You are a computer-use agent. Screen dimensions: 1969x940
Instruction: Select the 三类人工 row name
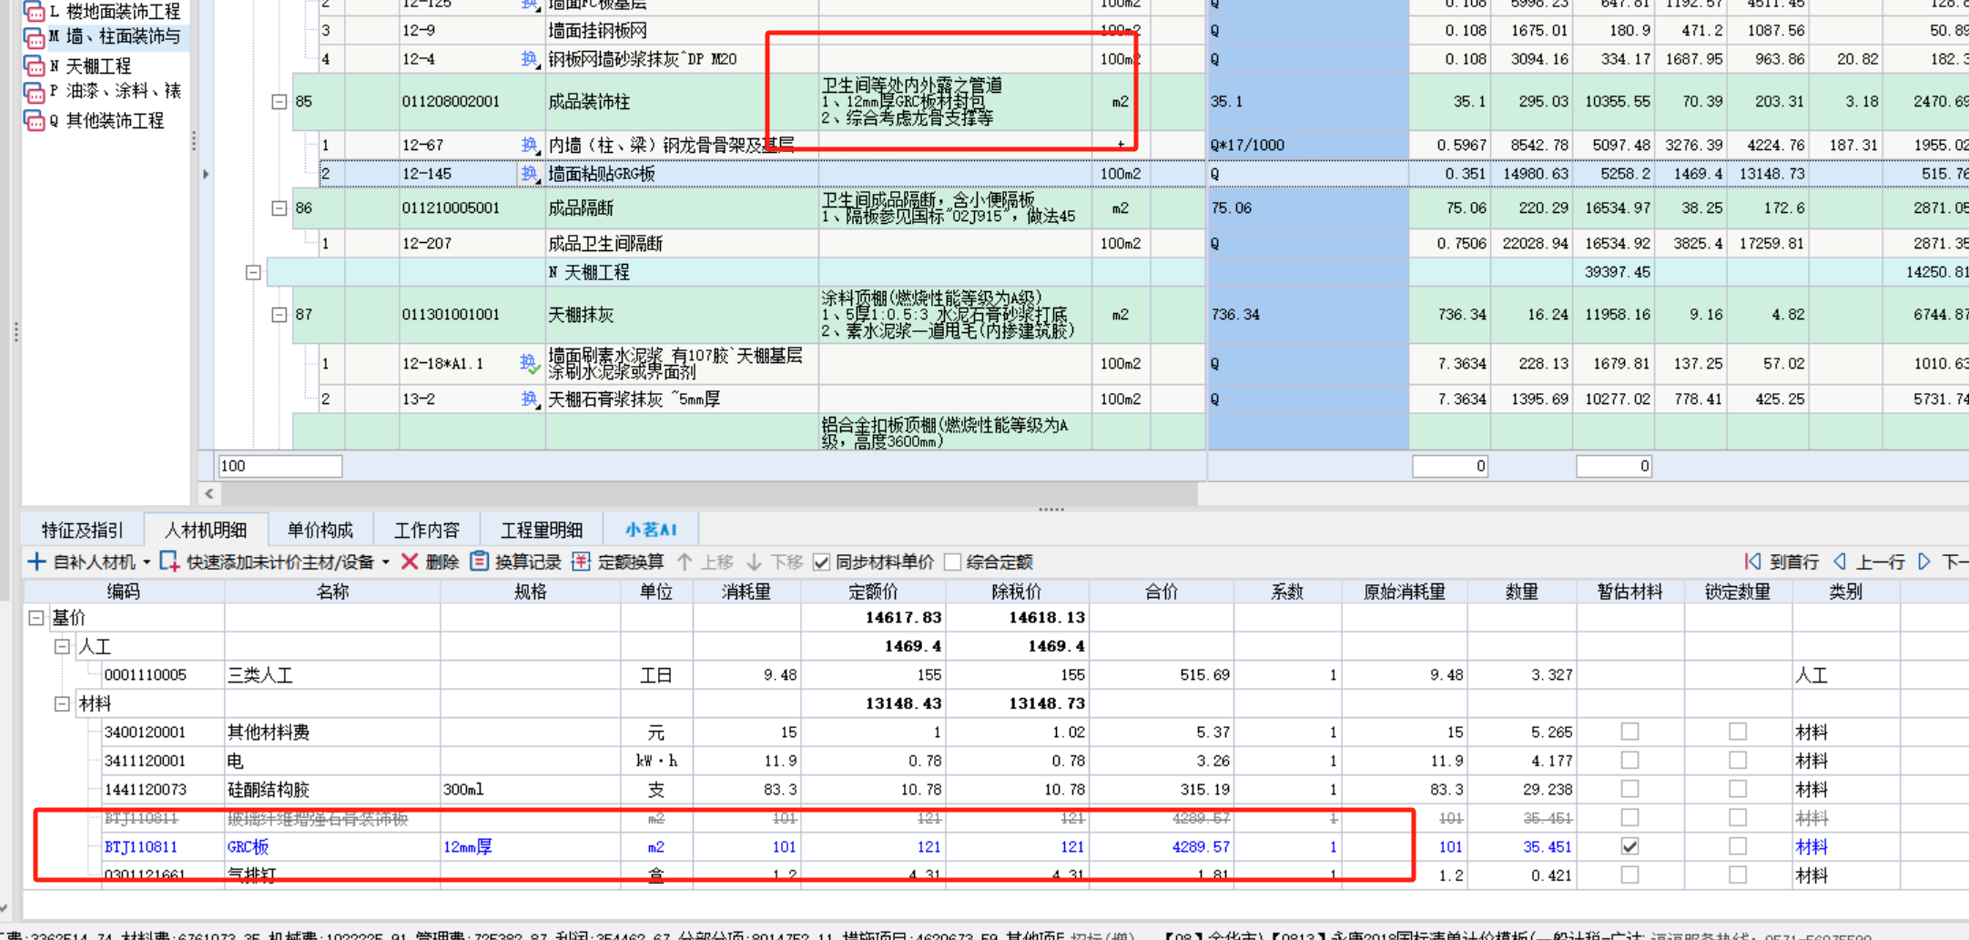[x=259, y=675]
